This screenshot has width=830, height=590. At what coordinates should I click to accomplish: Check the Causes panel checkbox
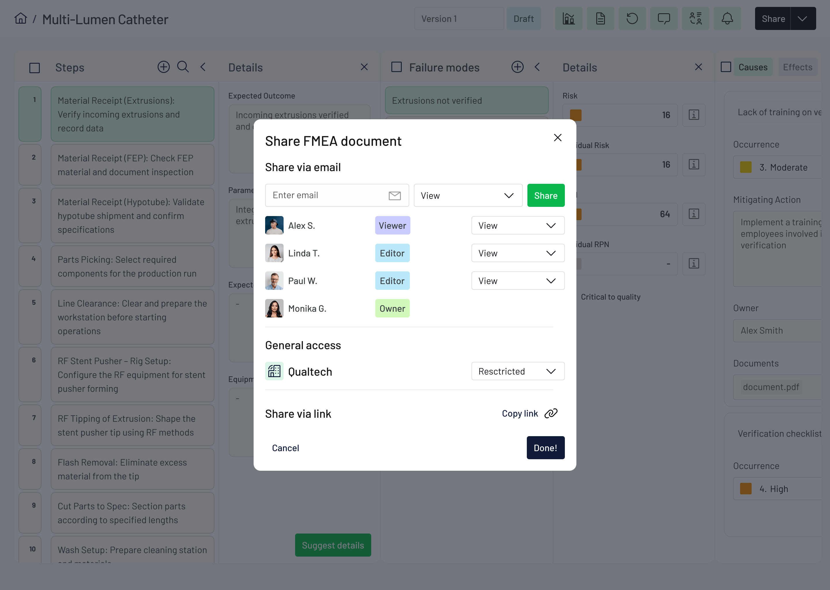point(726,67)
